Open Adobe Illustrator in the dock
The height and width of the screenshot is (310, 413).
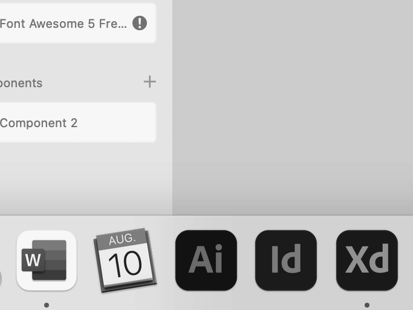[x=206, y=260]
